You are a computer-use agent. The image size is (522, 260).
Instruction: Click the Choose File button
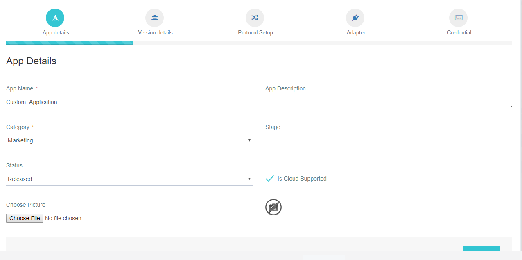tap(25, 218)
